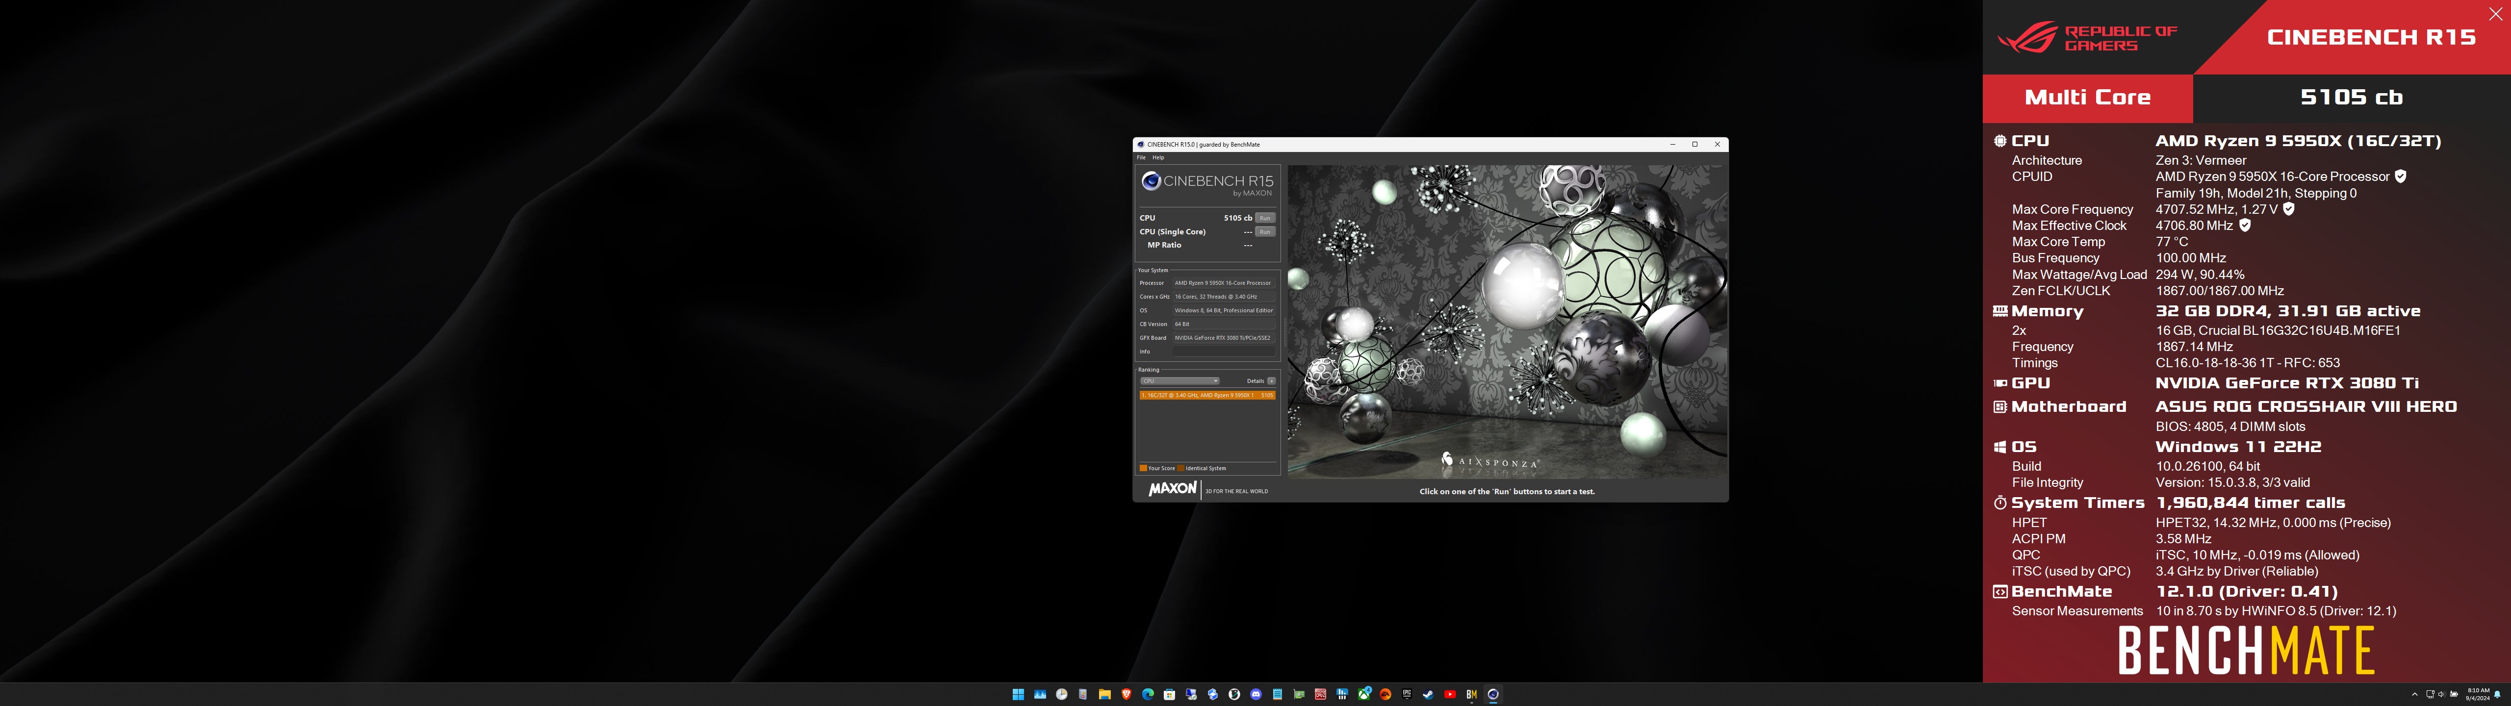Click the CB Version 64 Bit field
The height and width of the screenshot is (706, 2511).
click(1224, 324)
